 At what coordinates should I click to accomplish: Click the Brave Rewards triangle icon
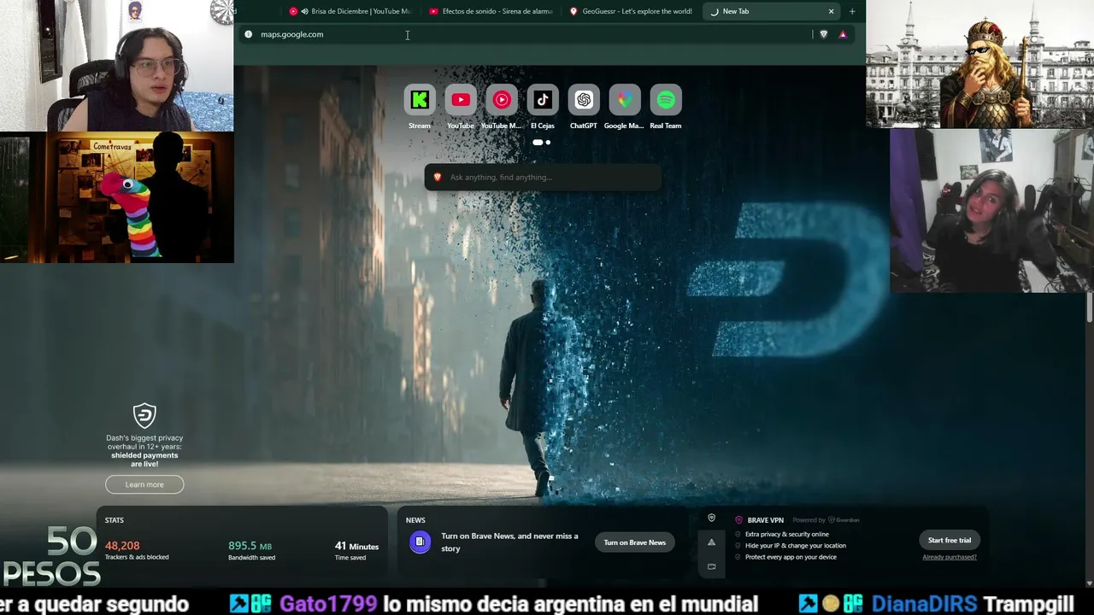click(x=843, y=34)
